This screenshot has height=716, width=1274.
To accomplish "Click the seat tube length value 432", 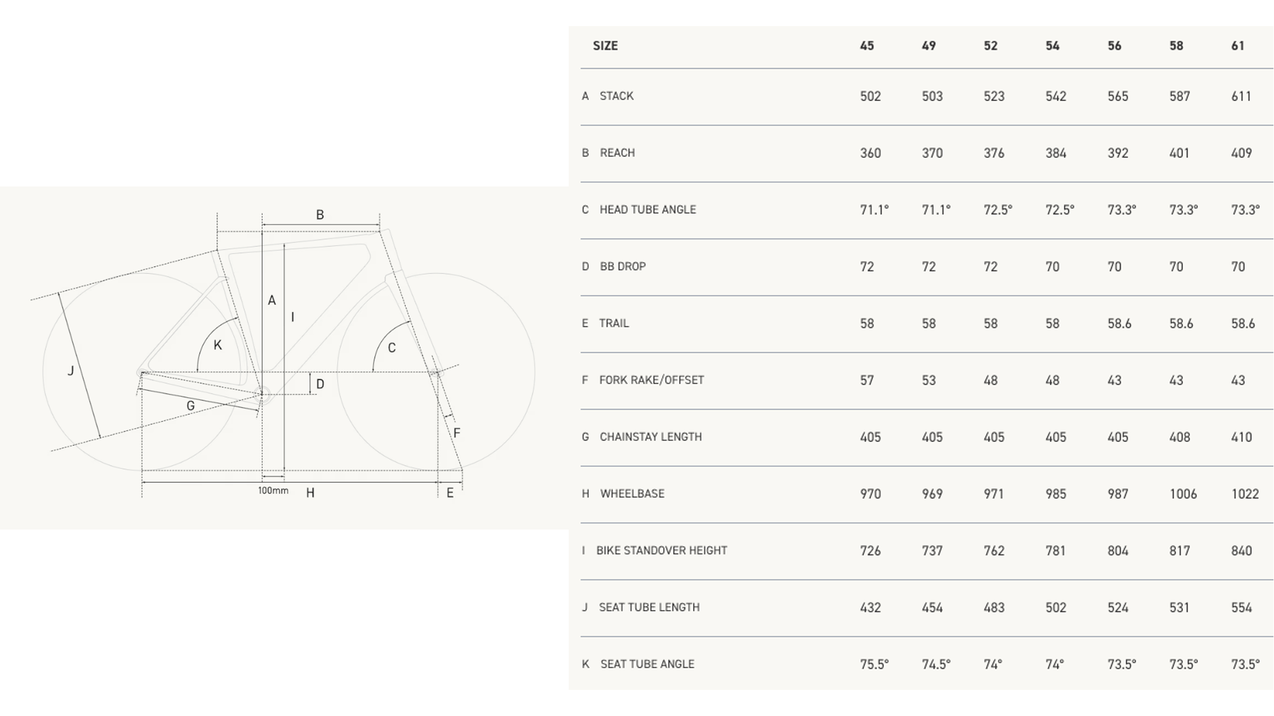I will tap(870, 608).
